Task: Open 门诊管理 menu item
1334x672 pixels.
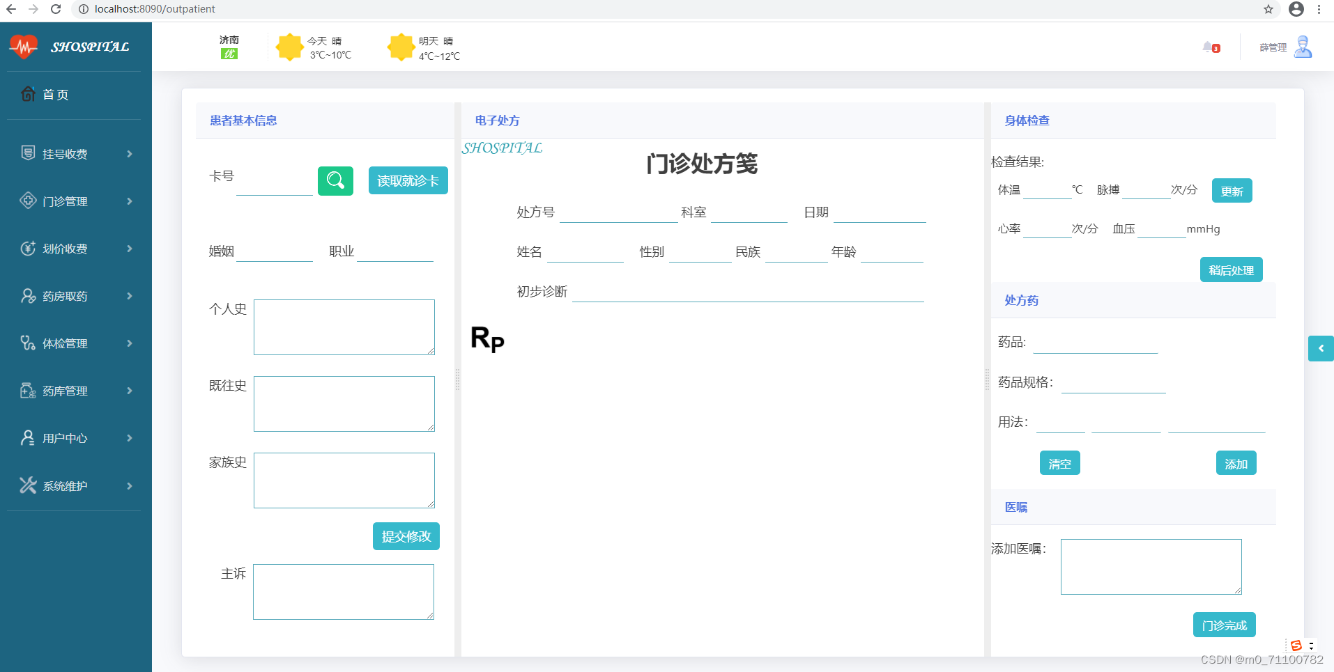Action: (65, 201)
